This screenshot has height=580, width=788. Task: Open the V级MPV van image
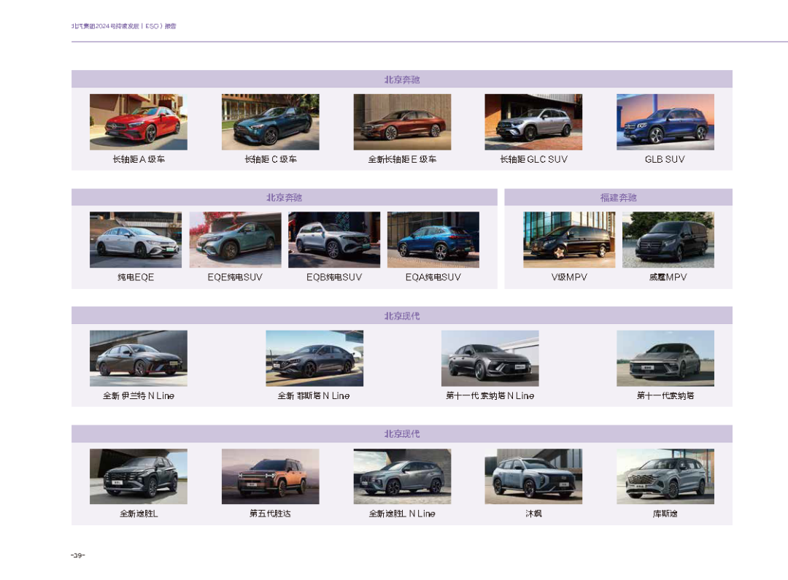pos(569,240)
